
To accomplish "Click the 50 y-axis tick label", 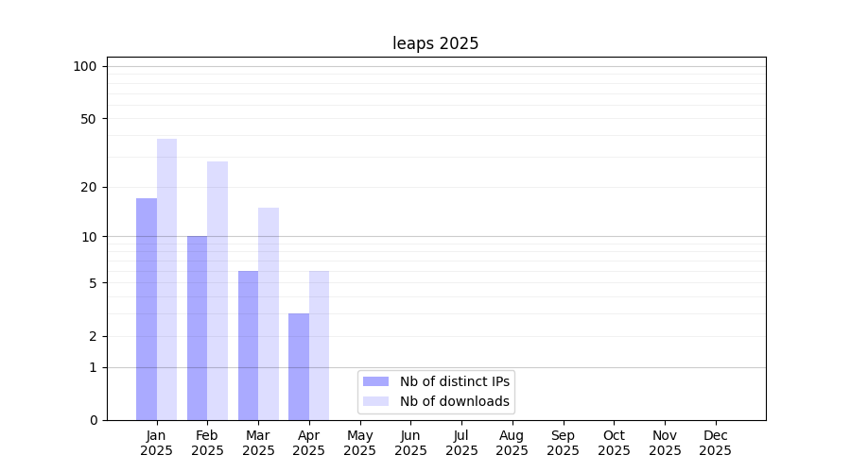I will (x=89, y=119).
